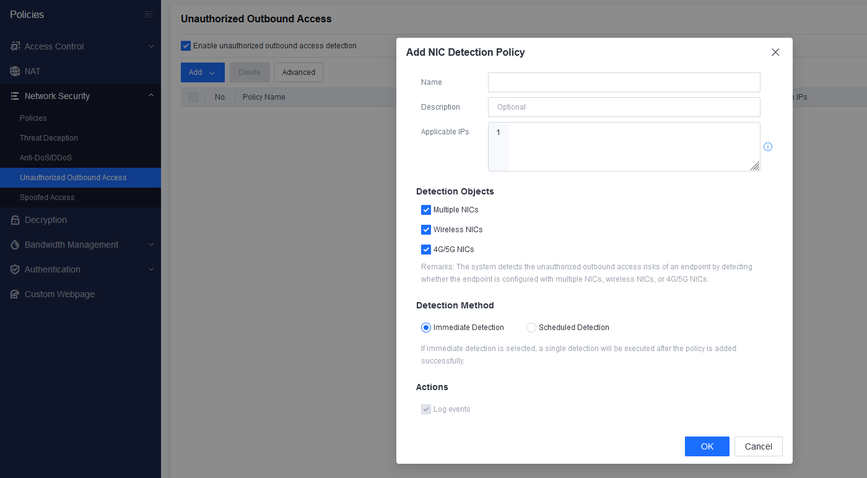Disable the 4G/5G NICs checkbox
The height and width of the screenshot is (478, 867).
[426, 250]
